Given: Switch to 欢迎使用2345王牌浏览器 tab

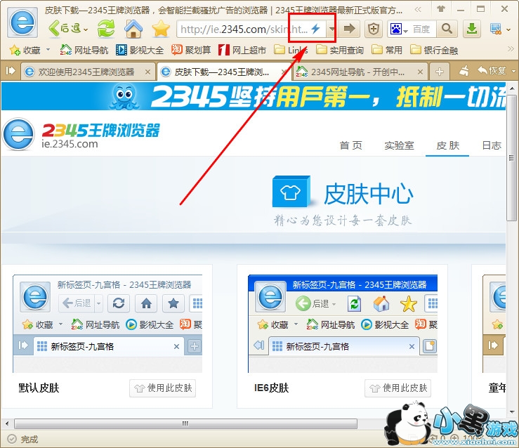Looking at the screenshot, I should (x=86, y=72).
